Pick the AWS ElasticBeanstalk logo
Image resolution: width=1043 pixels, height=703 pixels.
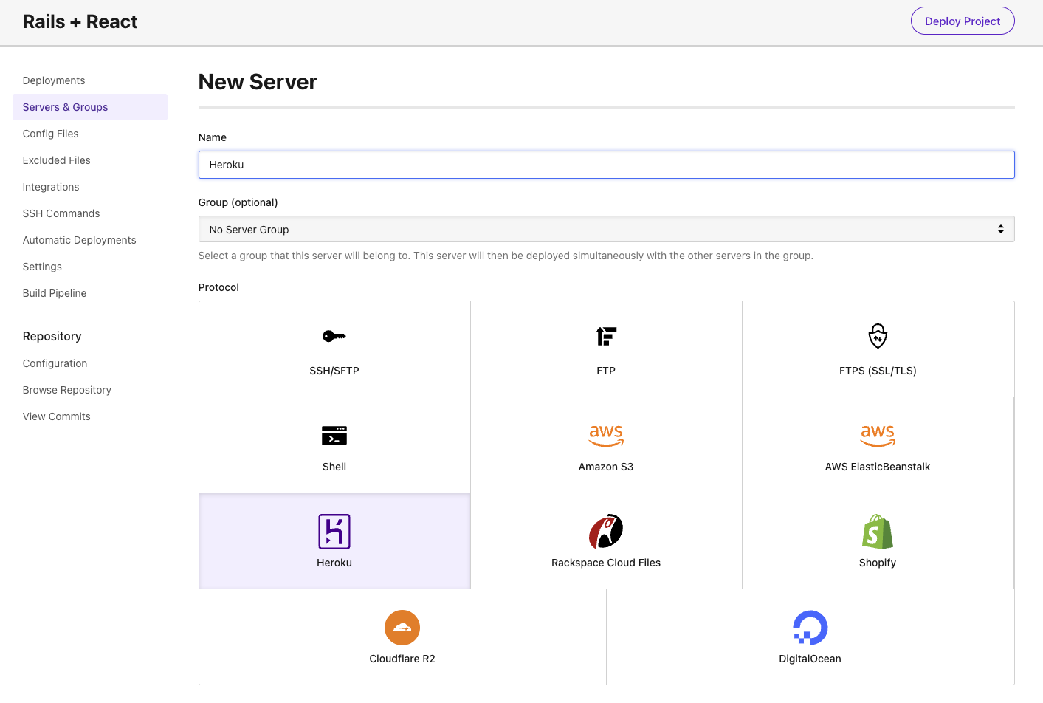878,436
